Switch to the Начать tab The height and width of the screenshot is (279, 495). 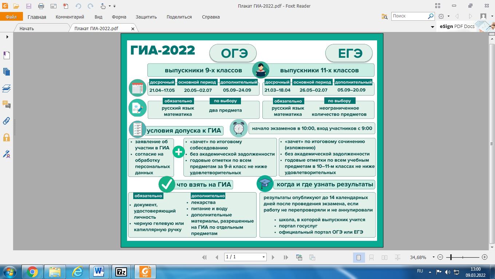click(27, 28)
